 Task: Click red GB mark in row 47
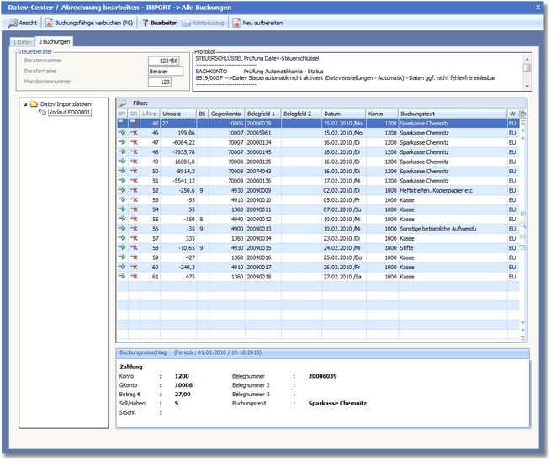point(135,143)
